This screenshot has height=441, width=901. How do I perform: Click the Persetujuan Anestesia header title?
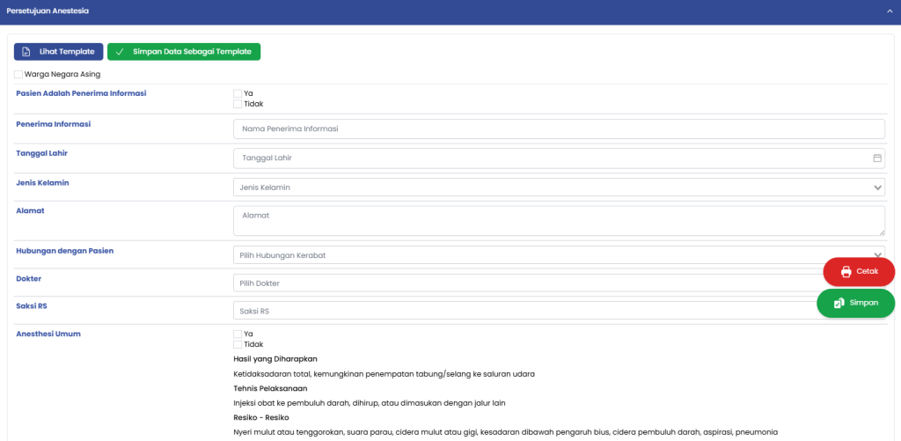[48, 11]
